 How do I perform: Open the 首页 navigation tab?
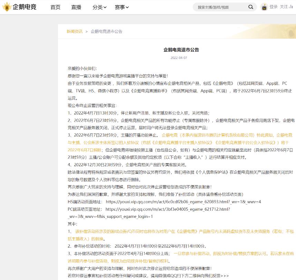coord(55,7)
